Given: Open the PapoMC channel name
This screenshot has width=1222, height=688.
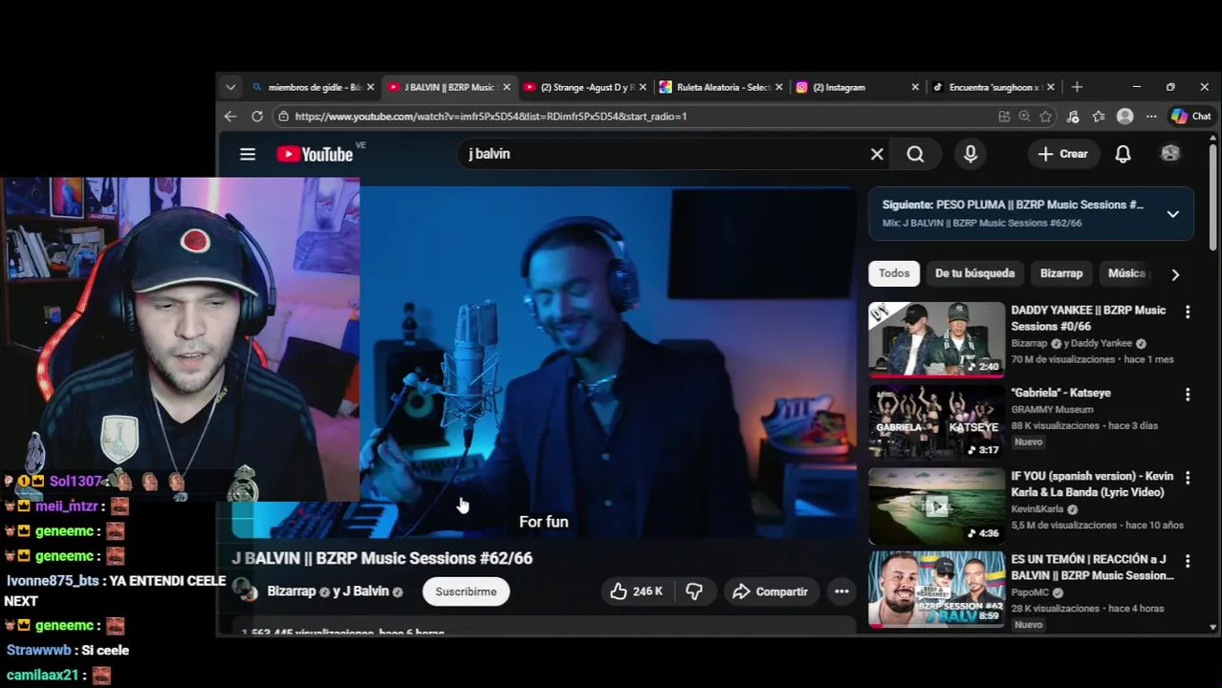Looking at the screenshot, I should coord(1031,592).
